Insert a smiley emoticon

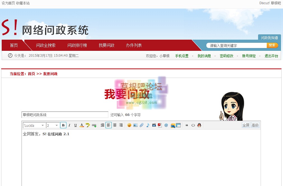[129, 125]
